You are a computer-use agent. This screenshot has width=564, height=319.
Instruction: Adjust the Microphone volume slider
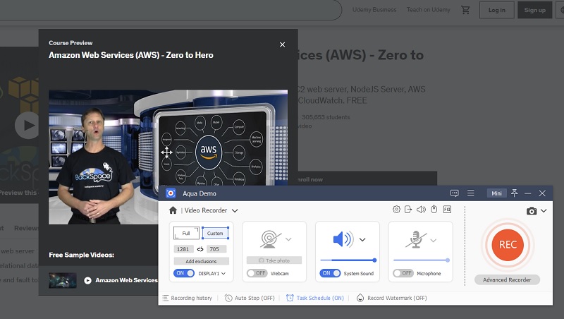422,260
